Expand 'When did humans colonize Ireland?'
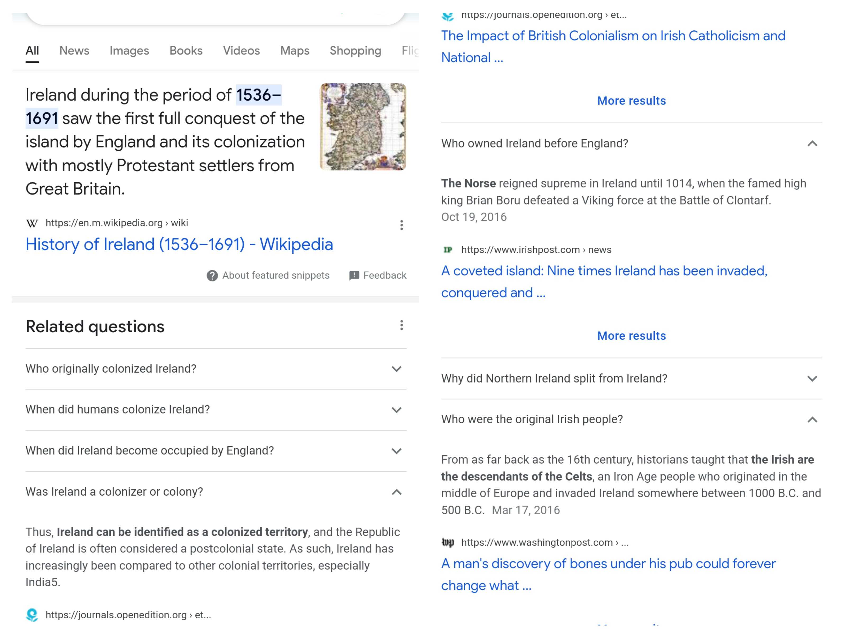The image size is (845, 635). coord(396,410)
